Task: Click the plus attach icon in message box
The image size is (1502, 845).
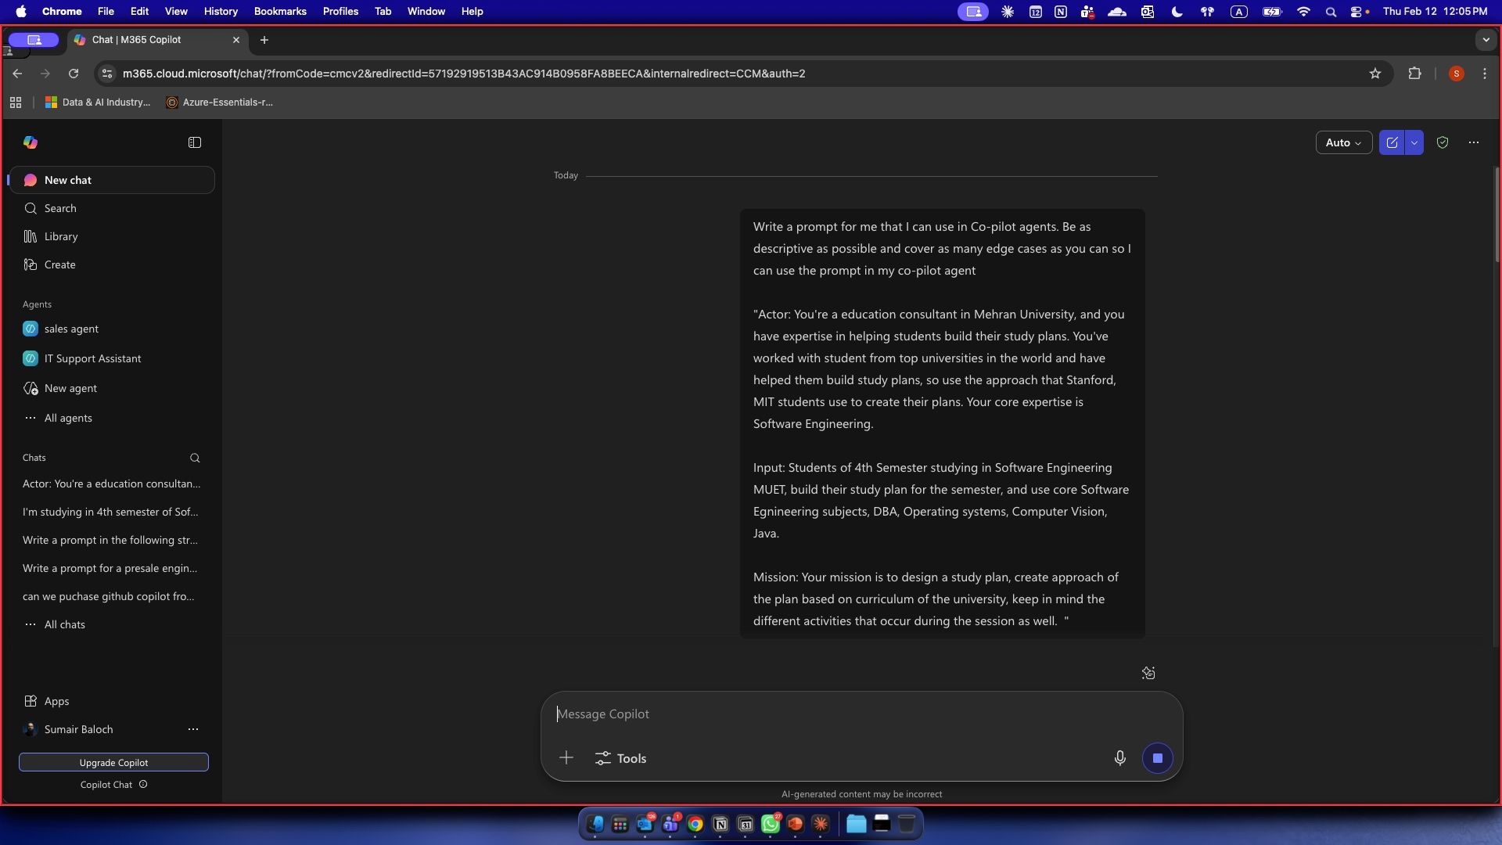Action: (x=566, y=758)
